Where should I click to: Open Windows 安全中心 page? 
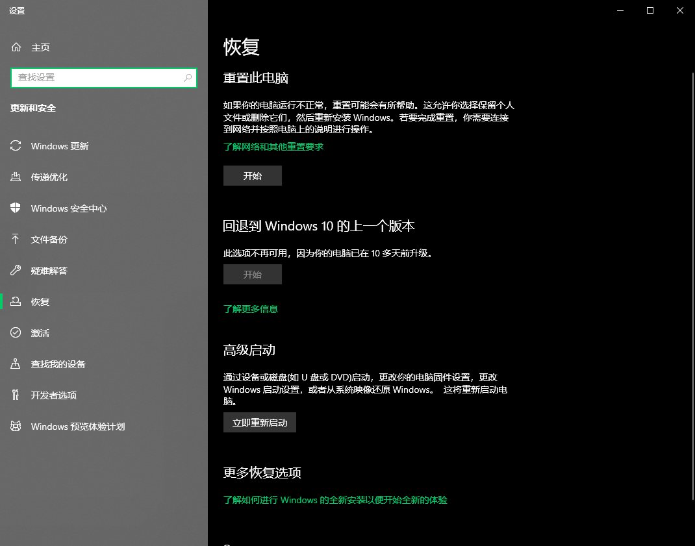tap(104, 208)
